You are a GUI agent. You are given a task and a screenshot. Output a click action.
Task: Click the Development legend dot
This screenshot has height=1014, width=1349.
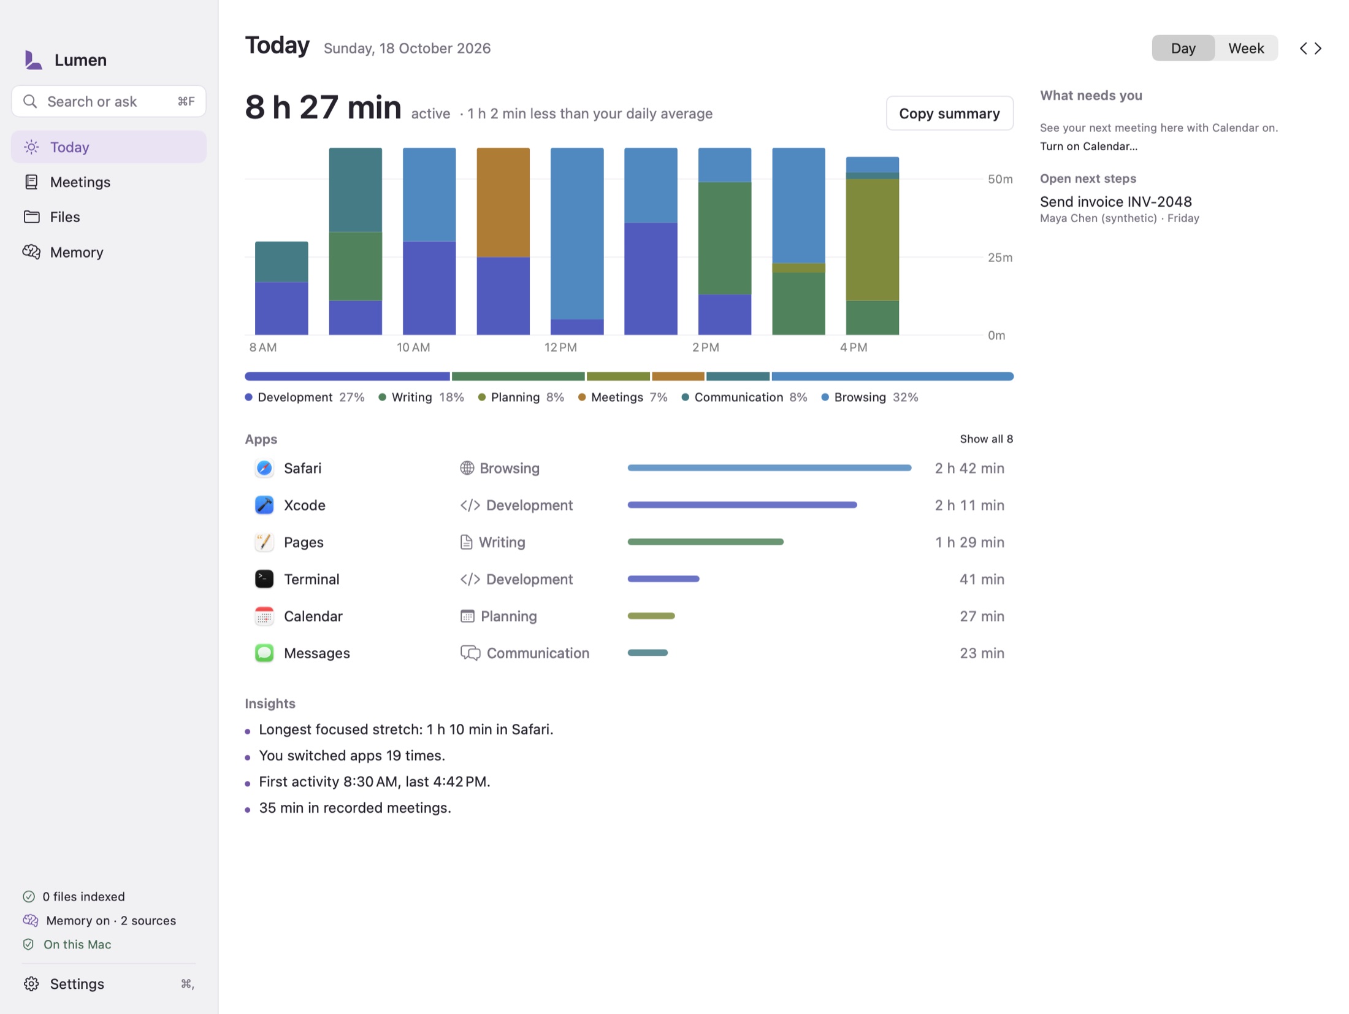pos(248,397)
